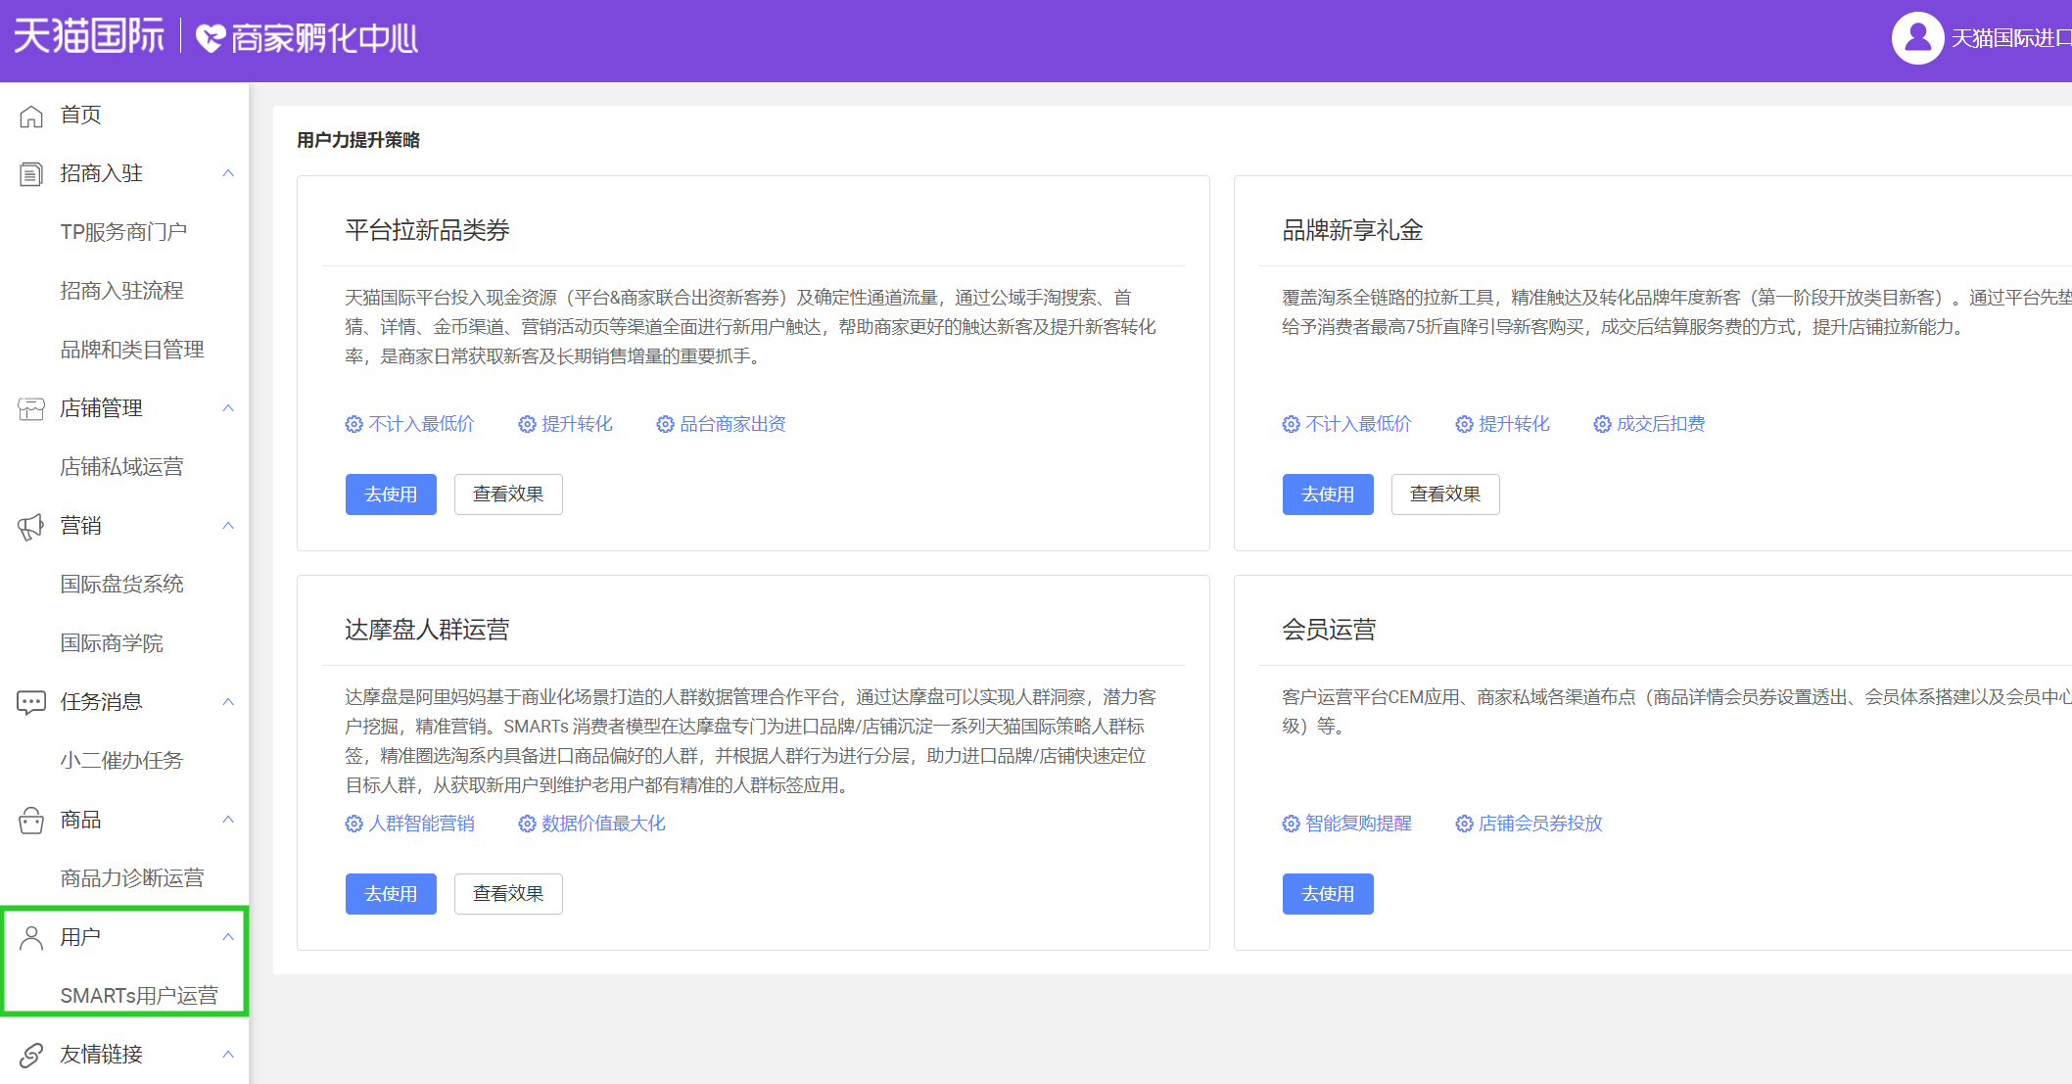Open 招商入驻流程 menu item
2072x1084 pixels.
[124, 291]
